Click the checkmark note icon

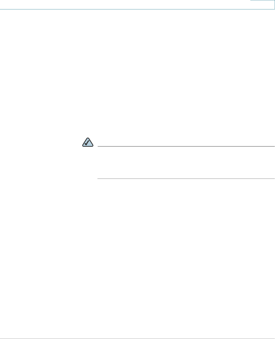[x=87, y=143]
